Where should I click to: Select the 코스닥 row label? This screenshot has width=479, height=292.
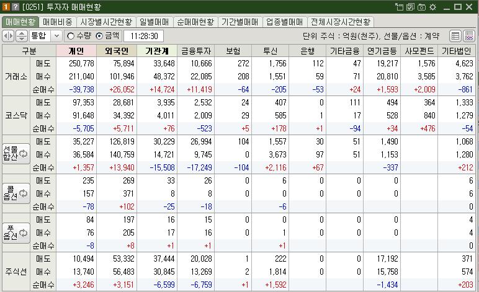coord(16,115)
